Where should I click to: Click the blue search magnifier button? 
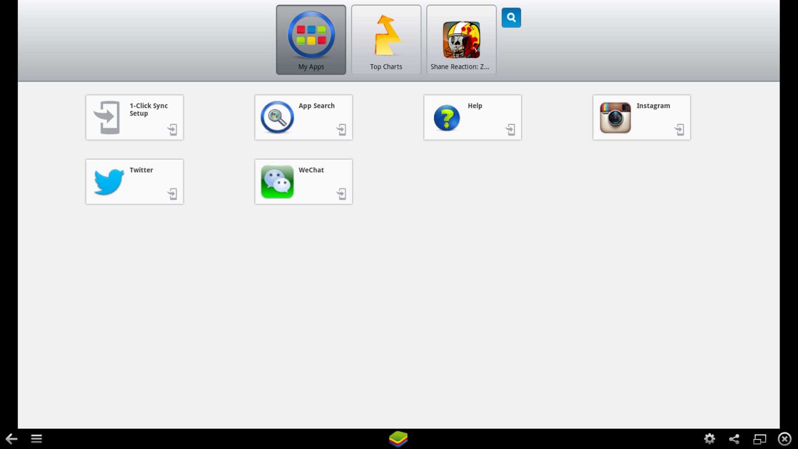511,17
